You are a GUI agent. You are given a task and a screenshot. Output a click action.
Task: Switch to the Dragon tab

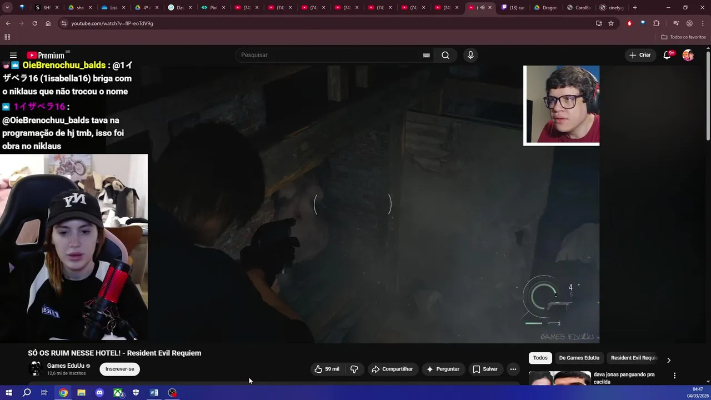545,8
